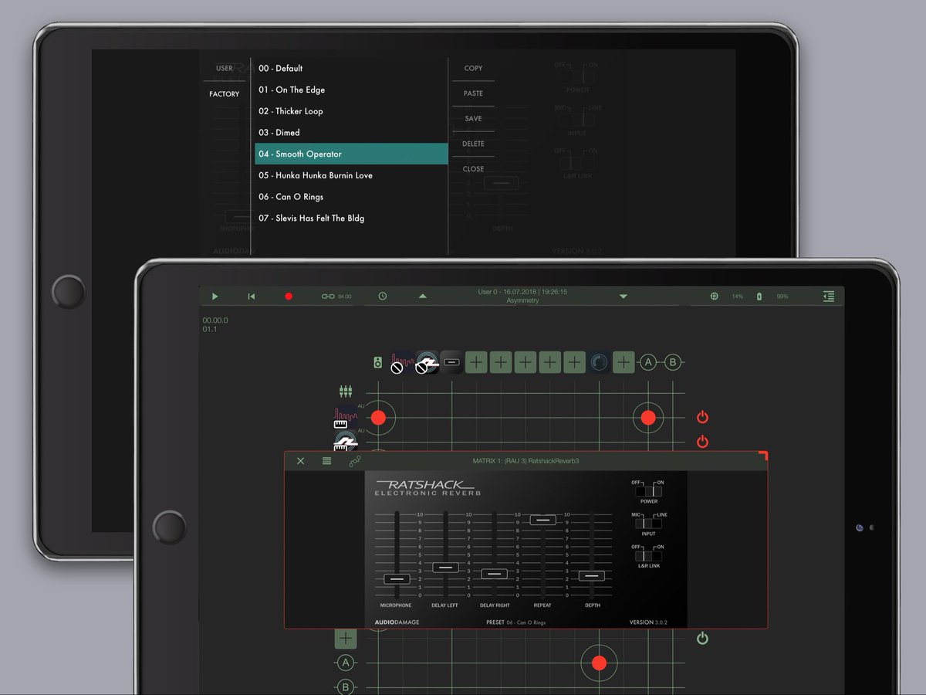Click the Microphone fader handle
This screenshot has height=695, width=926.
click(x=397, y=579)
